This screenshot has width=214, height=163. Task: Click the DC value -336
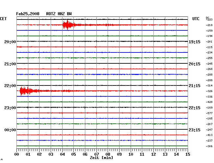tap(209, 97)
